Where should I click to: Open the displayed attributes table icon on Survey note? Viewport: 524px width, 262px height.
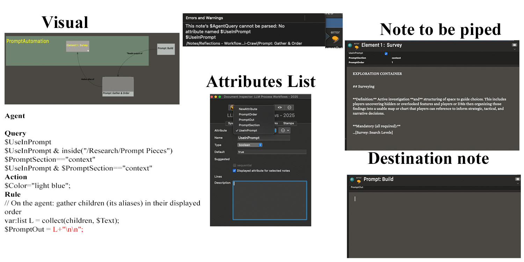[514, 45]
